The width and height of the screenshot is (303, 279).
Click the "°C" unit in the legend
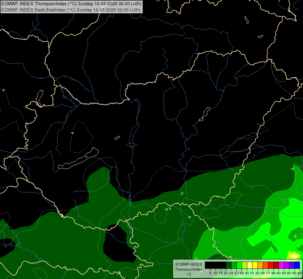click(189, 274)
